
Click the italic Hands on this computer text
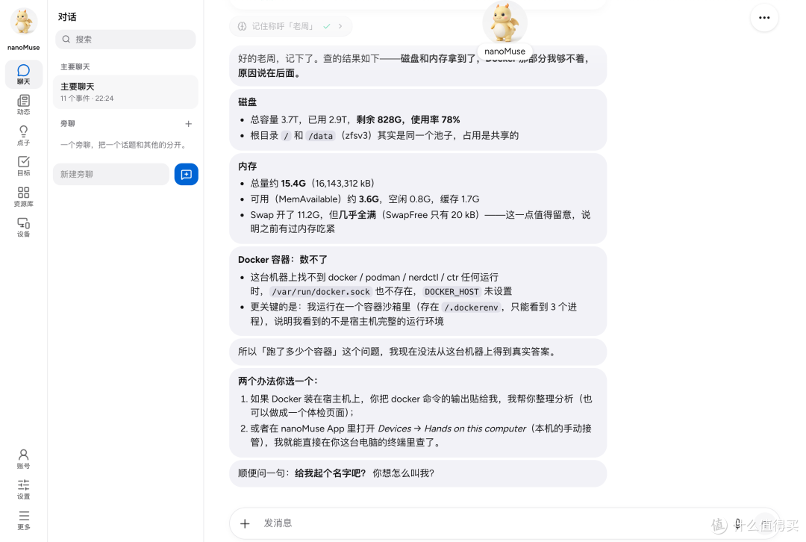(x=475, y=429)
